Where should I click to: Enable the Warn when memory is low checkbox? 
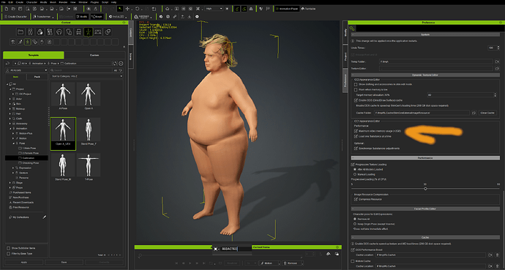(x=356, y=89)
